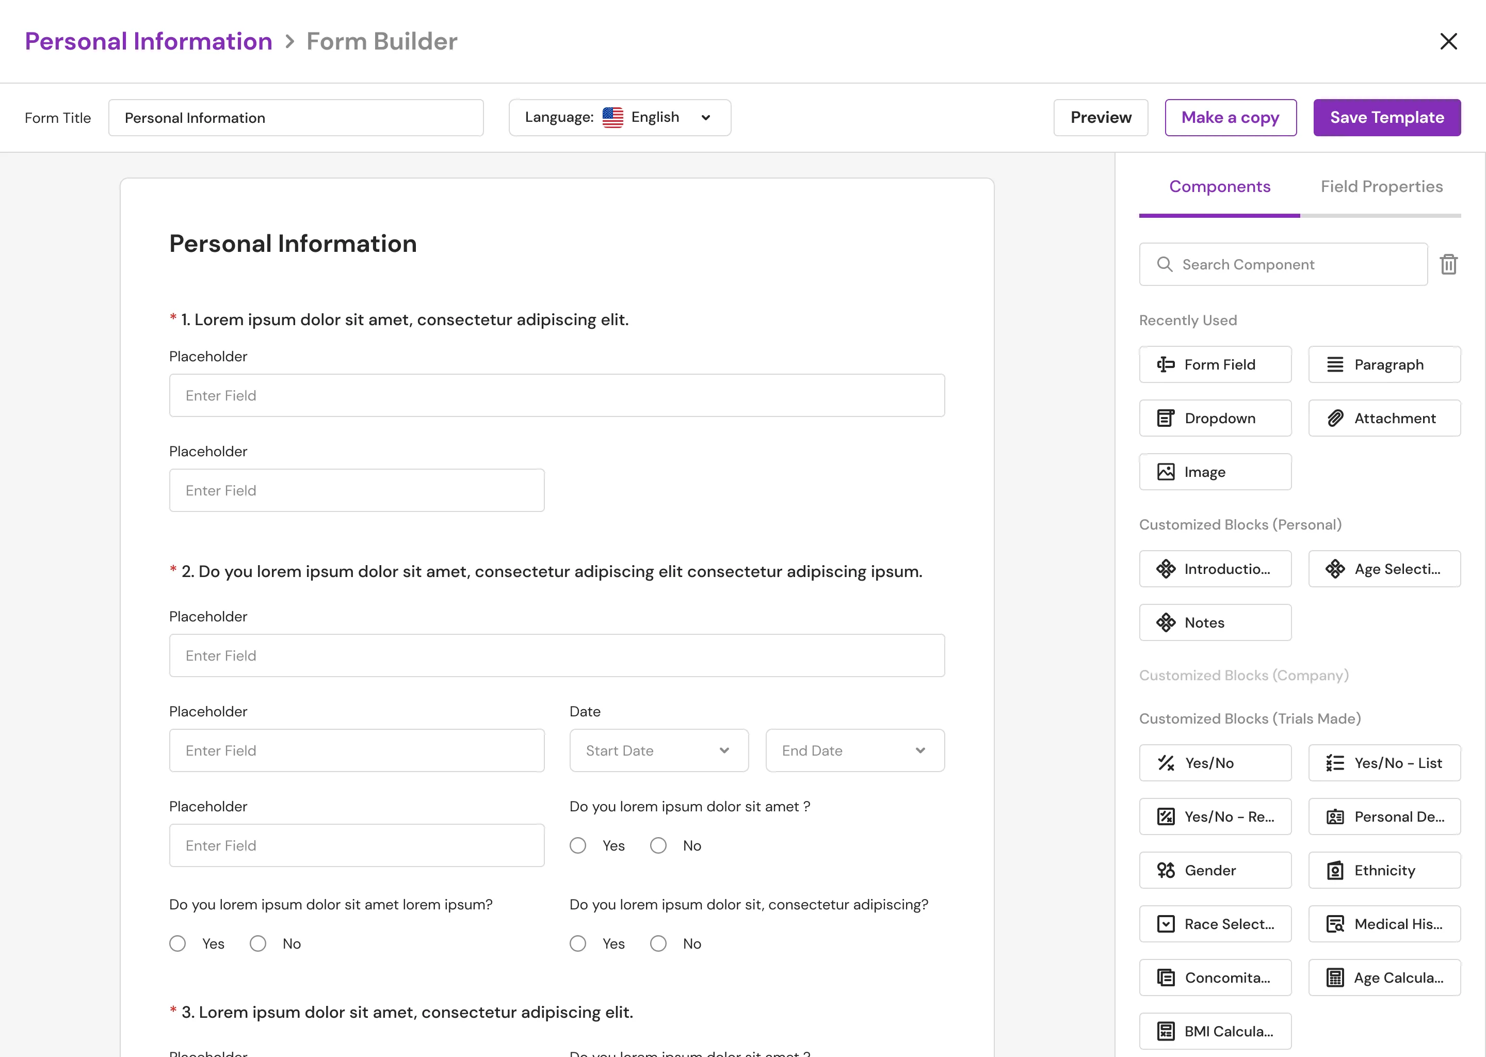Add the Yes/No - List block
1486x1057 pixels.
coord(1384,763)
